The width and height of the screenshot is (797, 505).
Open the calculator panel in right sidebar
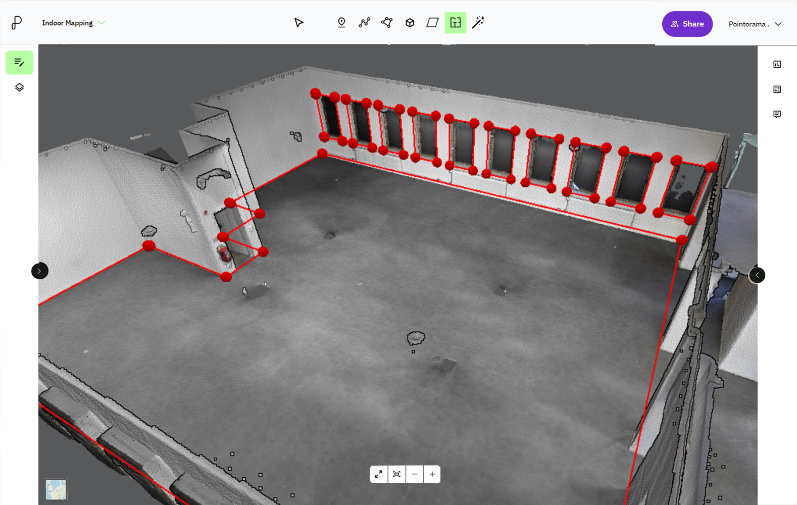click(777, 89)
